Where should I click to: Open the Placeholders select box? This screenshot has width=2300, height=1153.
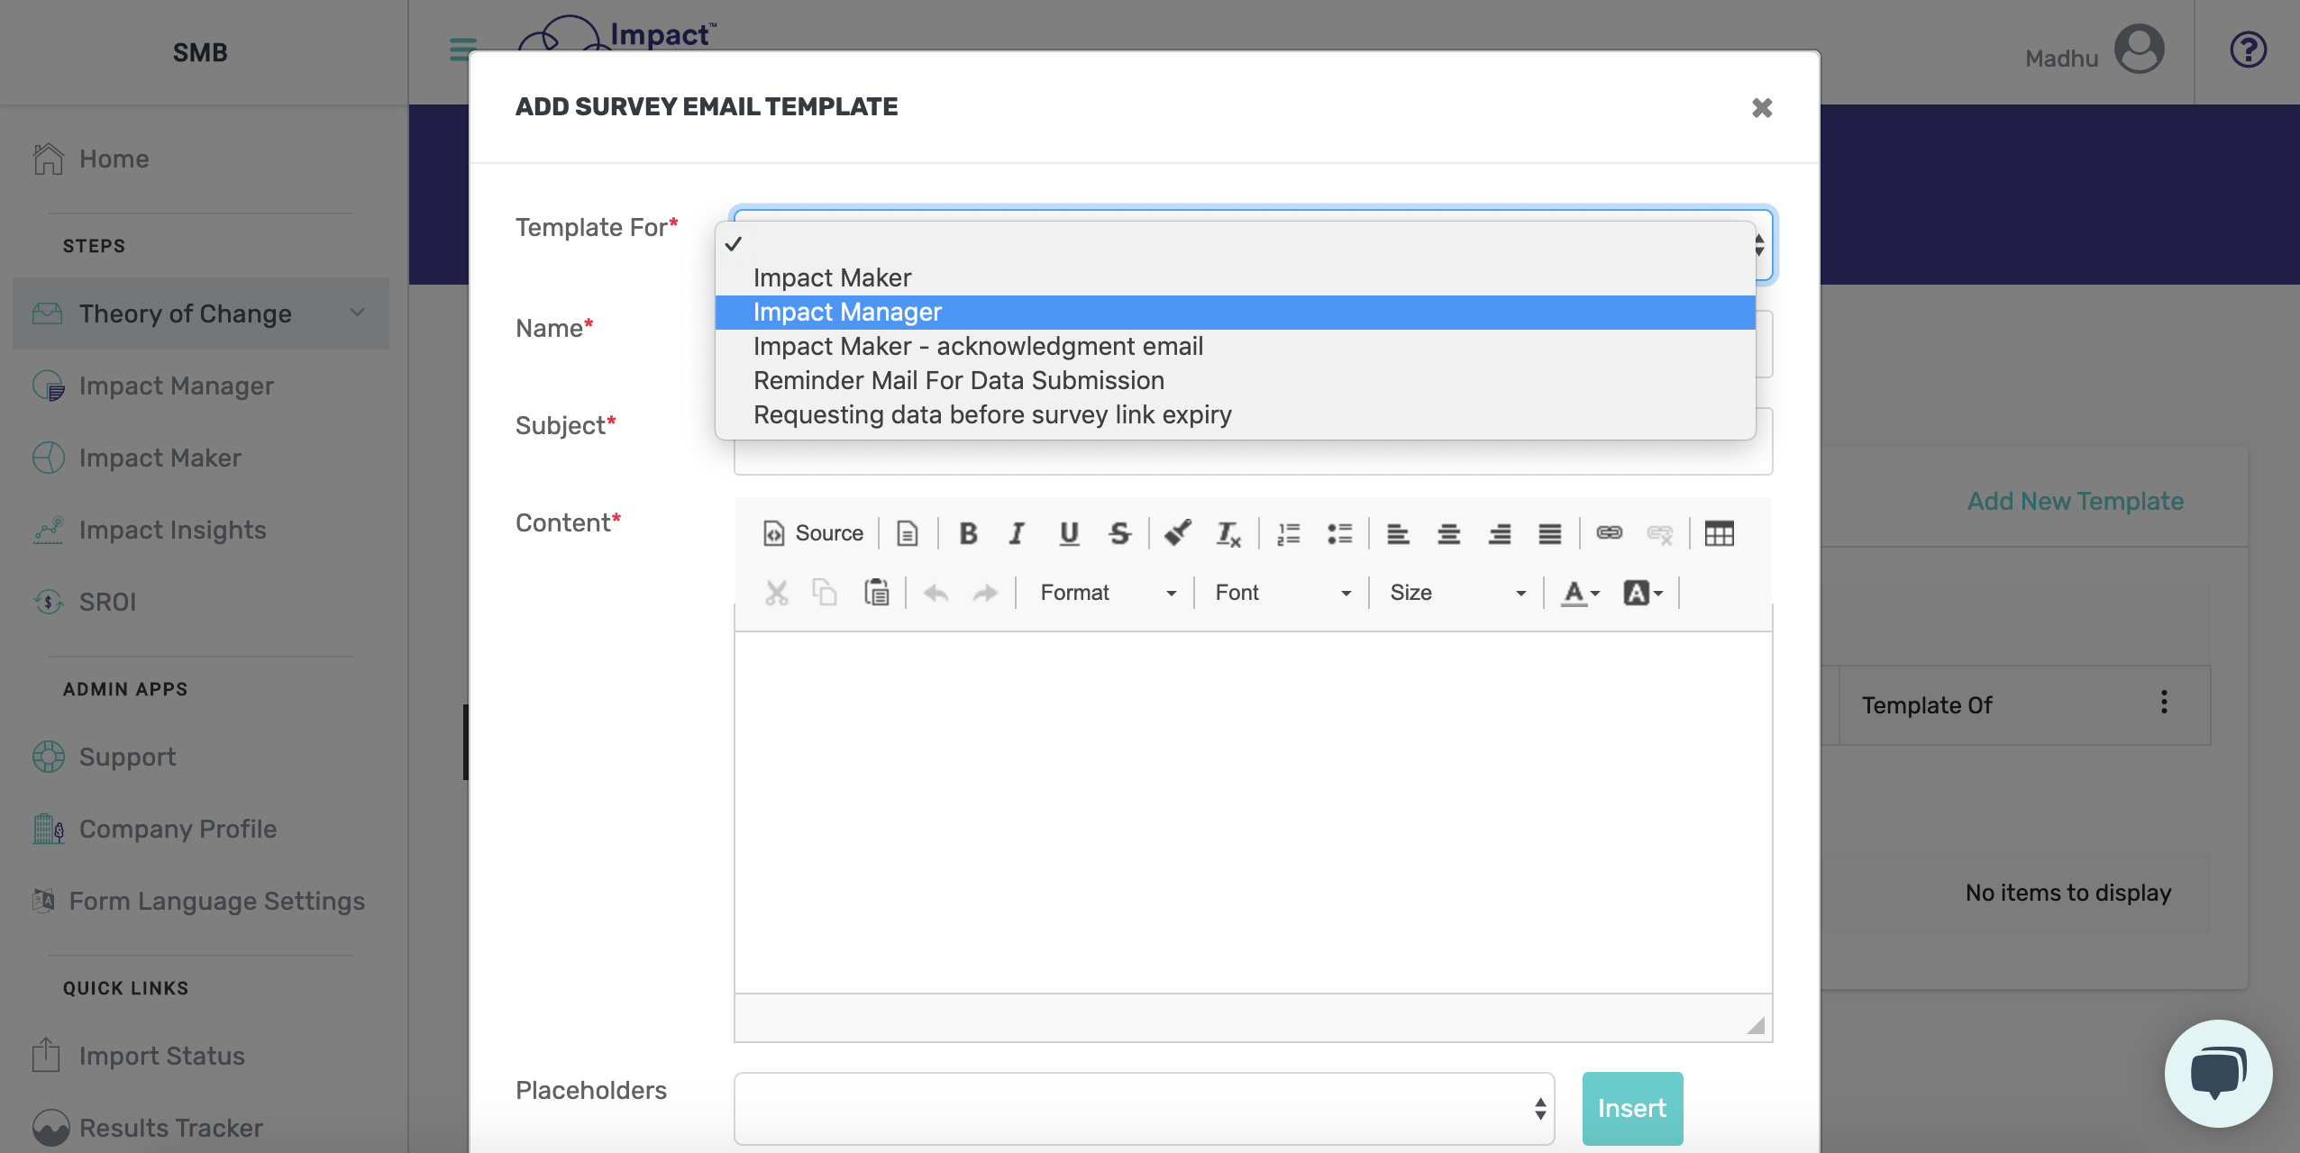[1145, 1109]
